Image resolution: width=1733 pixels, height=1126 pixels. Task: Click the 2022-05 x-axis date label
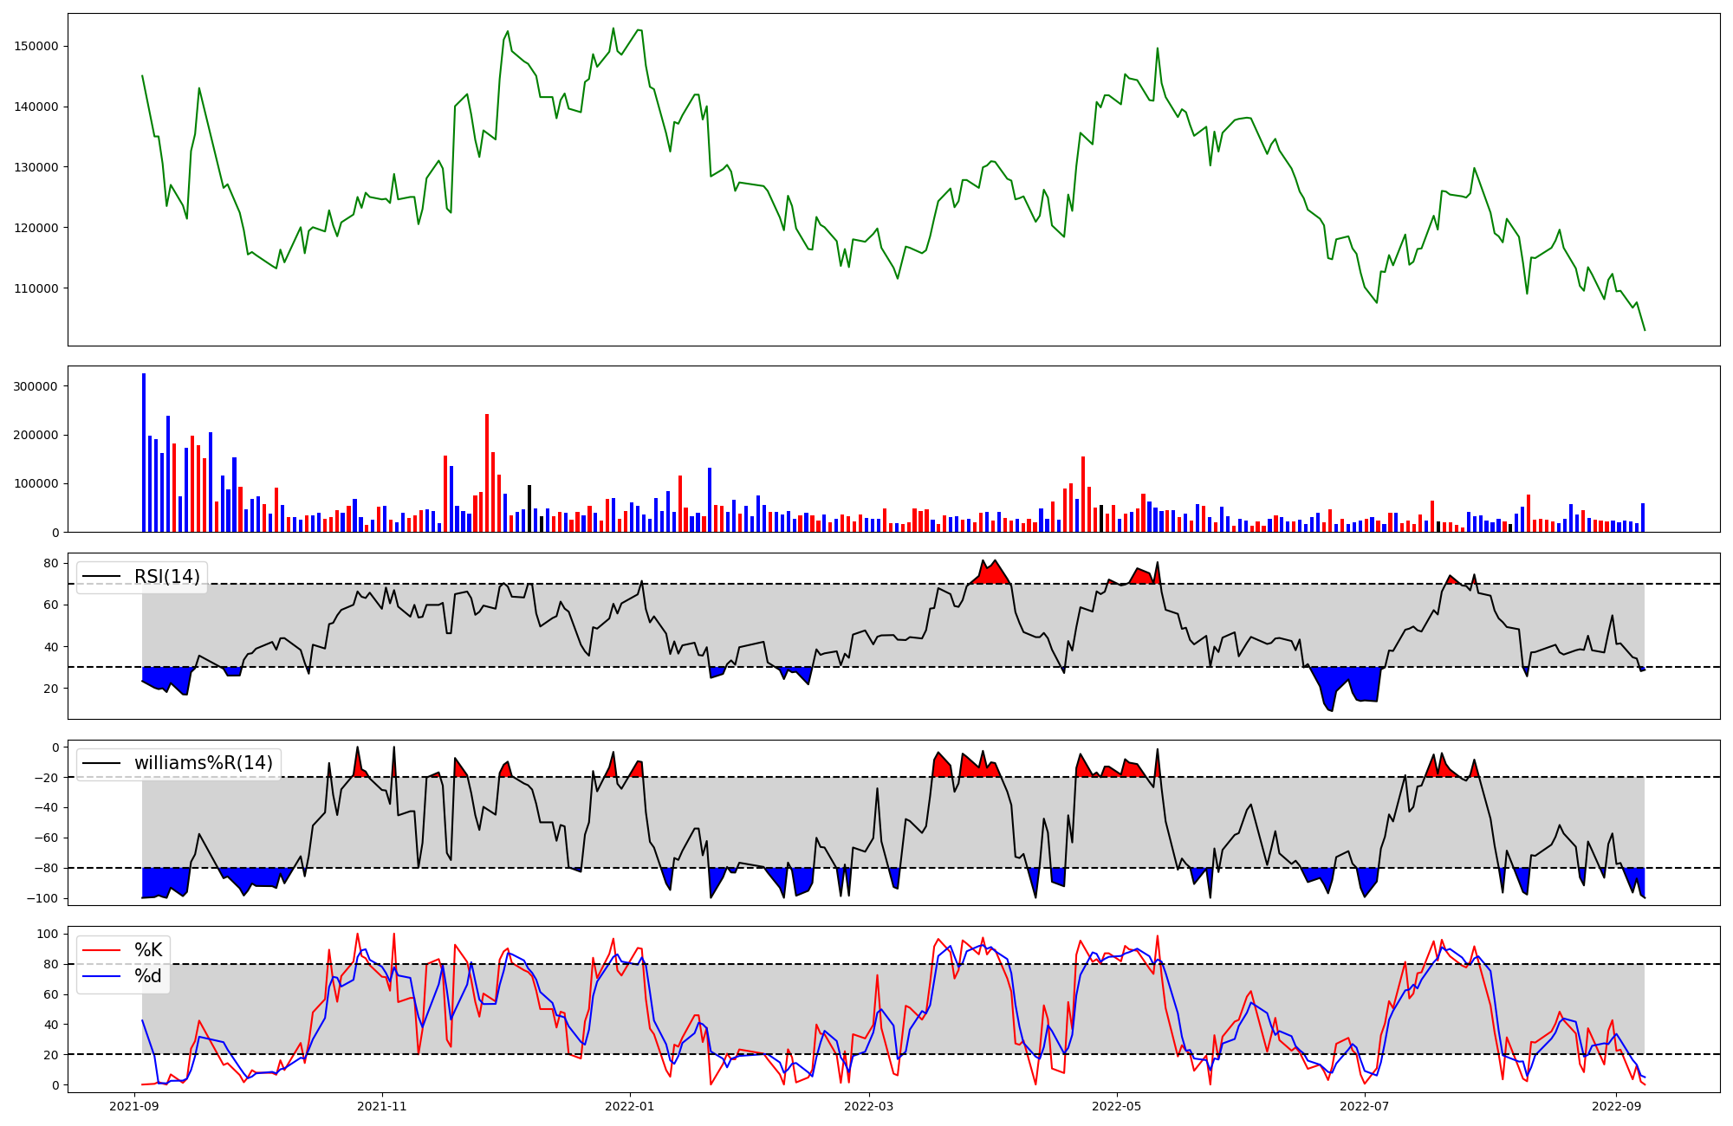pos(1117,1106)
